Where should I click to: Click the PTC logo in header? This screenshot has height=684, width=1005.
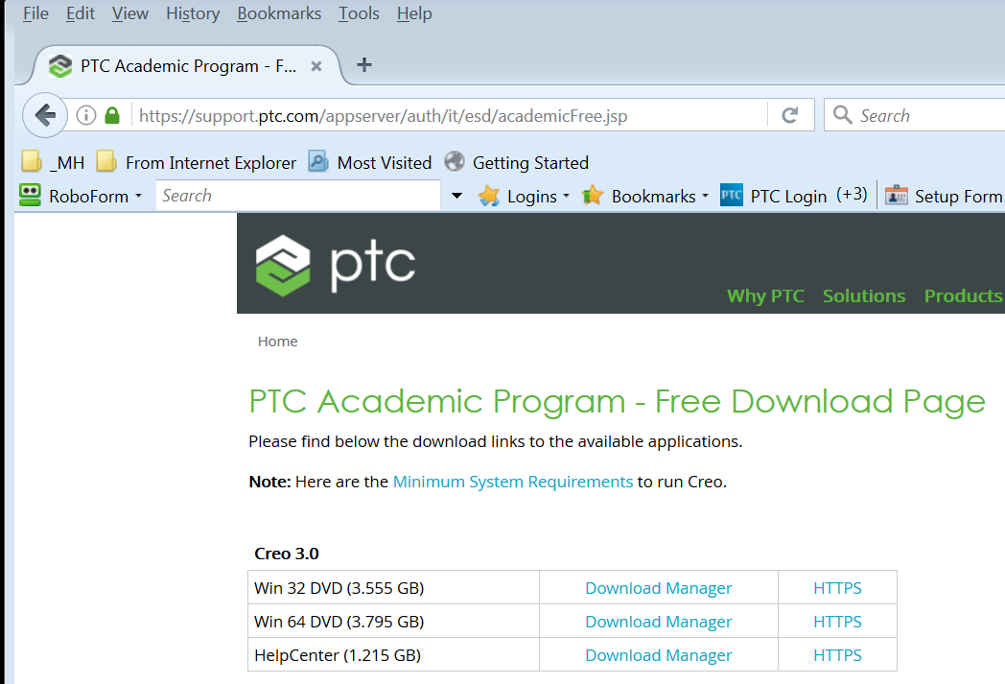click(x=336, y=265)
